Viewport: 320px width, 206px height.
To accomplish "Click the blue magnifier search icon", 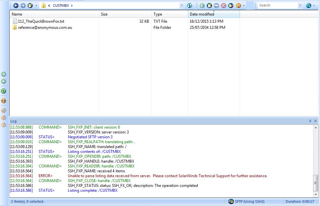I will coord(309,6).
